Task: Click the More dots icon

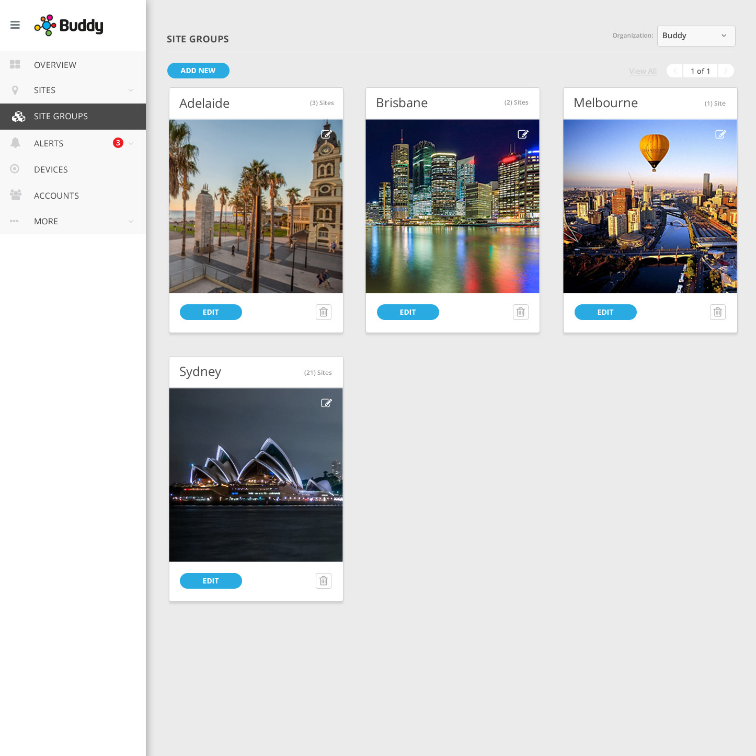Action: pyautogui.click(x=14, y=221)
